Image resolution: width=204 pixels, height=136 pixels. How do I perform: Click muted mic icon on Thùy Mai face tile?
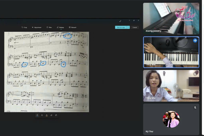point(195,74)
